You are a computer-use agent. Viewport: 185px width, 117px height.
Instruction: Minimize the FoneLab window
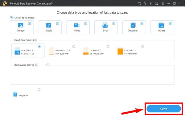[x=169, y=3]
